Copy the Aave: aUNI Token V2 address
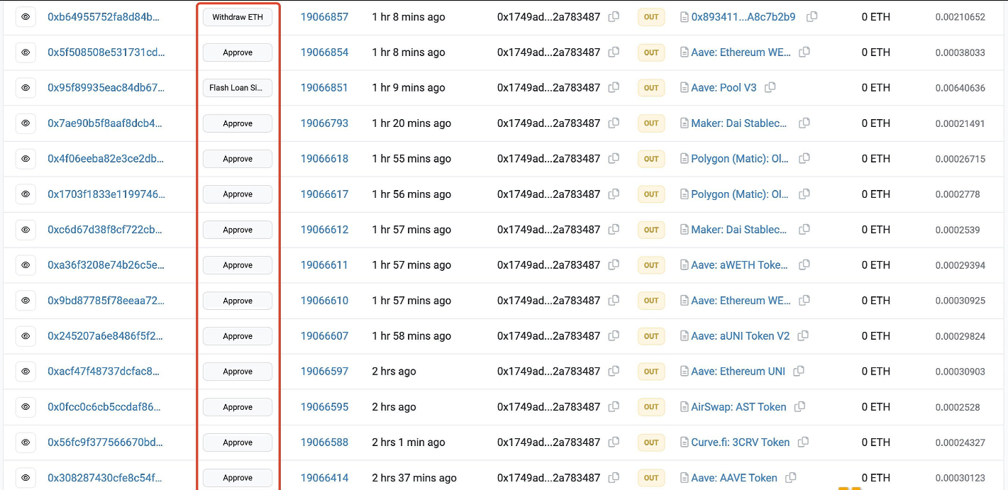The image size is (1008, 490). 803,336
